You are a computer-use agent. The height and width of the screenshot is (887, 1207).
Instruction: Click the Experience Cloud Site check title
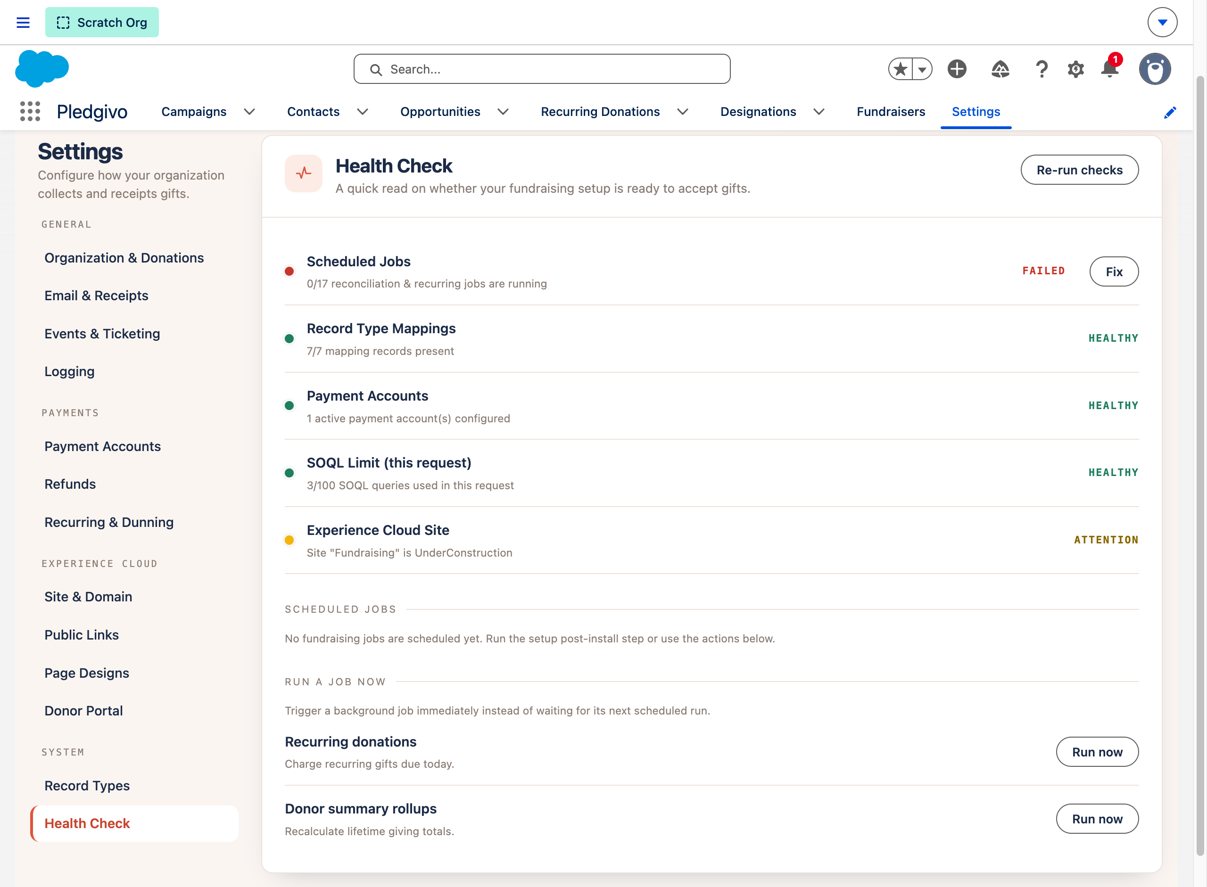pos(378,530)
